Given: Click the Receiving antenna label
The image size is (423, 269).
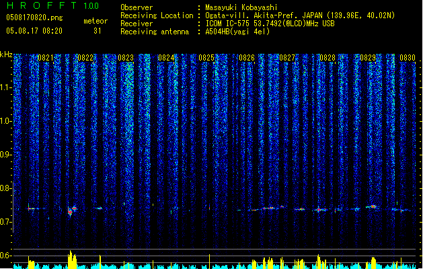Looking at the screenshot, I should (155, 32).
